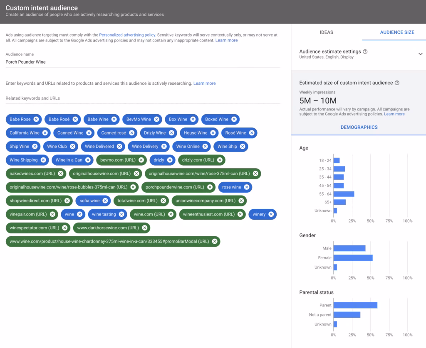This screenshot has width=426, height=348.
Task: Edit the Audience name field
Action: [142, 62]
